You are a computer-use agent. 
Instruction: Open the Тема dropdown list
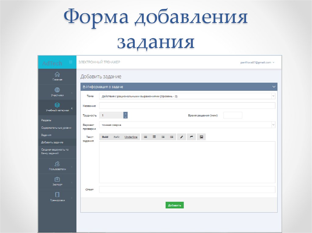pos(187,96)
